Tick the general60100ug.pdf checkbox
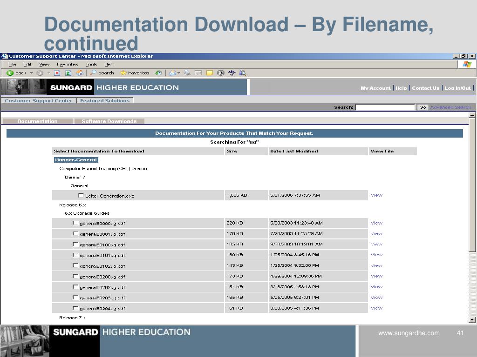477x357 pixels. click(x=75, y=244)
